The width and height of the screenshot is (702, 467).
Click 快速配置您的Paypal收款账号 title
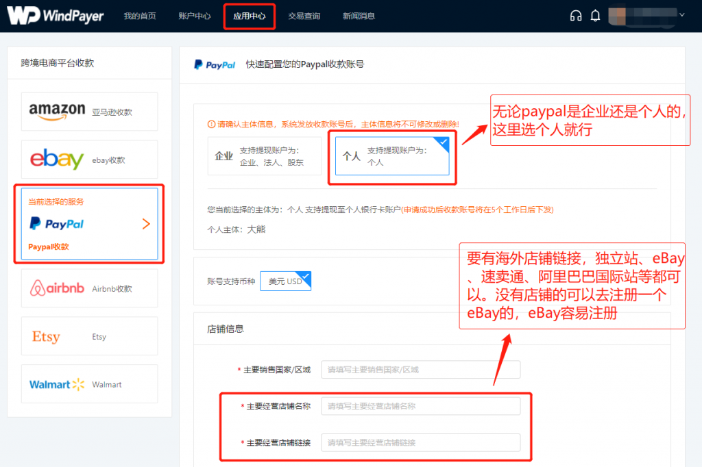tap(305, 64)
